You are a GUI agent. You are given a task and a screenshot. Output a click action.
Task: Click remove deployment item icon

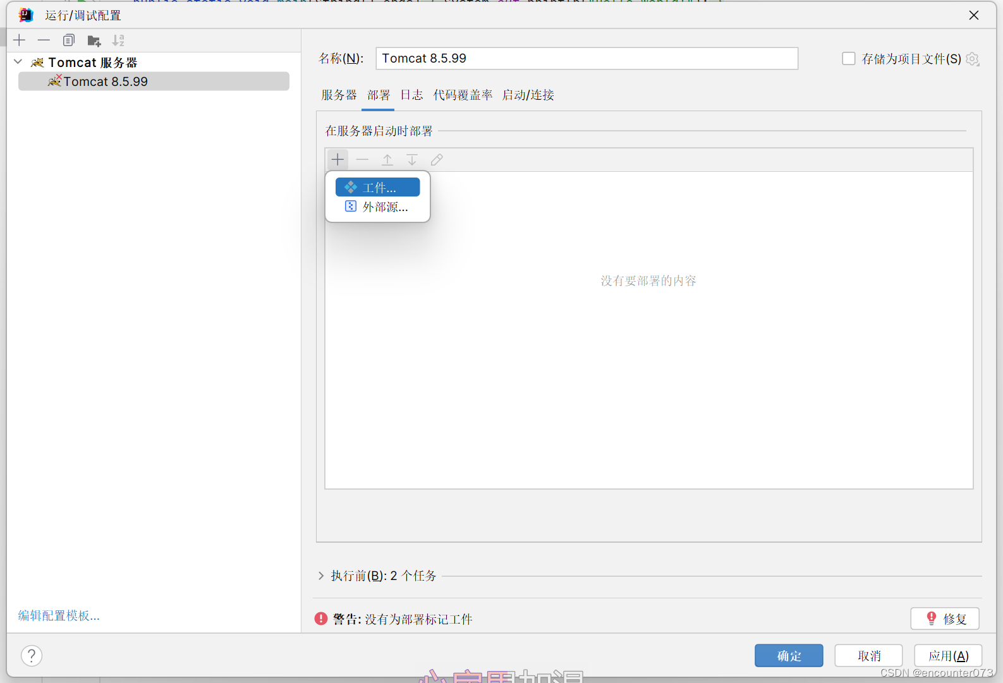[x=362, y=159]
